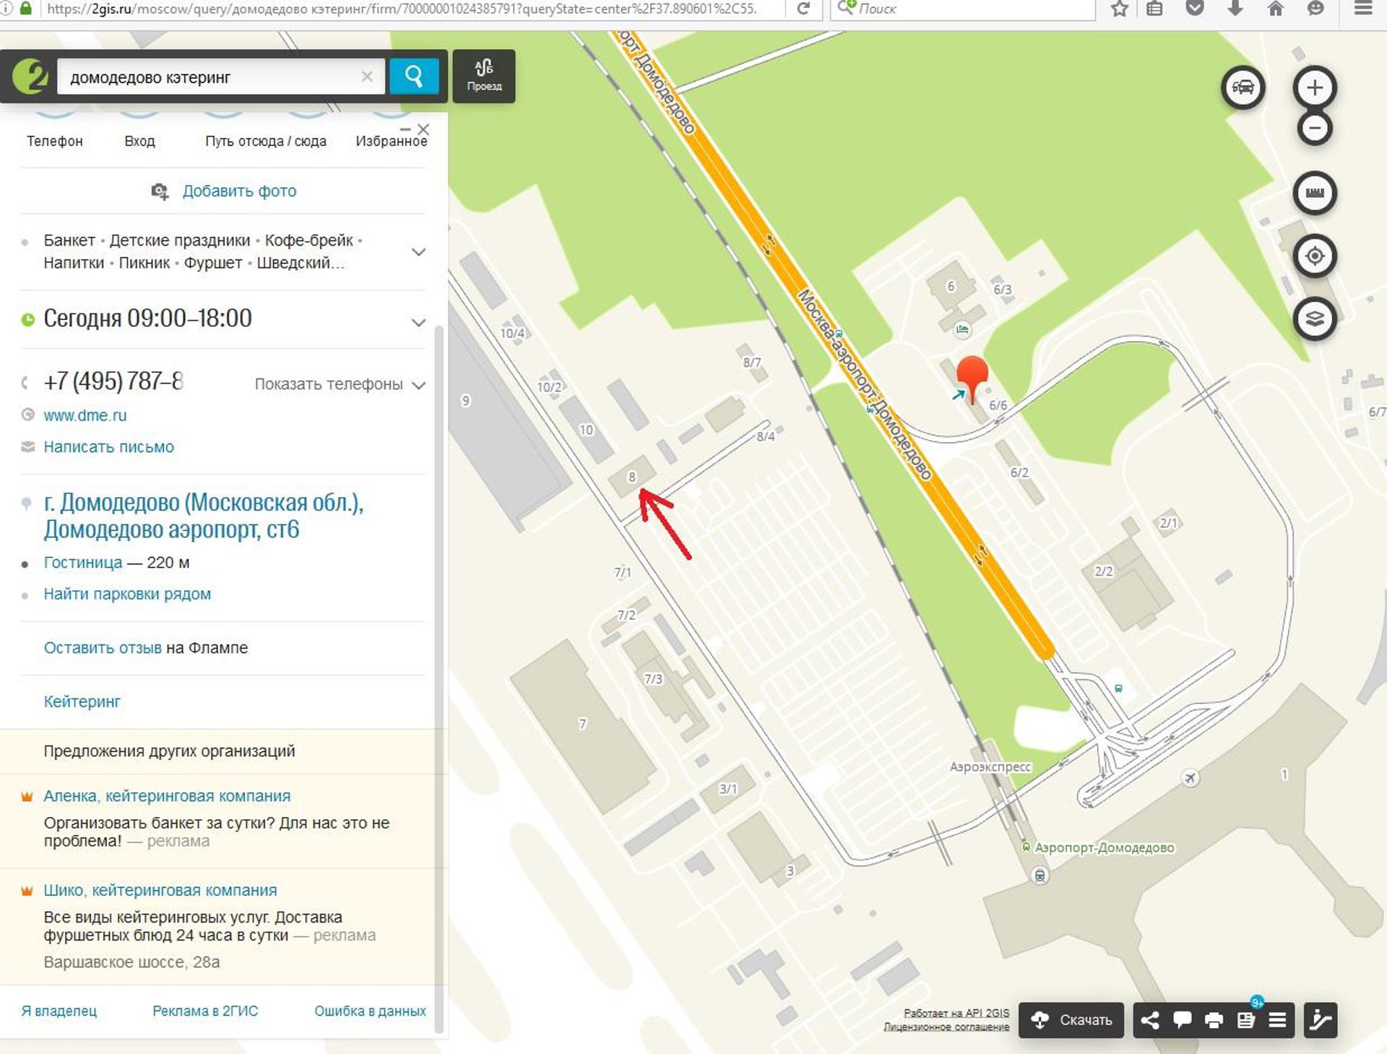Select the Избранное action tab
This screenshot has height=1054, width=1387.
[392, 141]
